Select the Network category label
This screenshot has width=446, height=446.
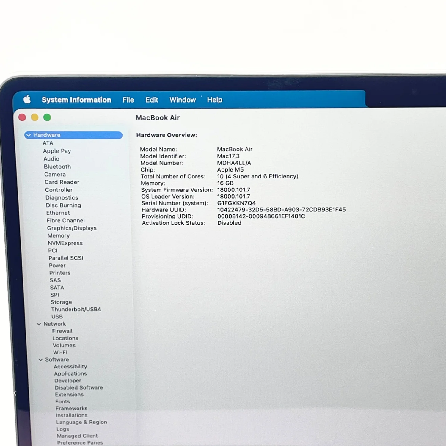[x=55, y=324]
